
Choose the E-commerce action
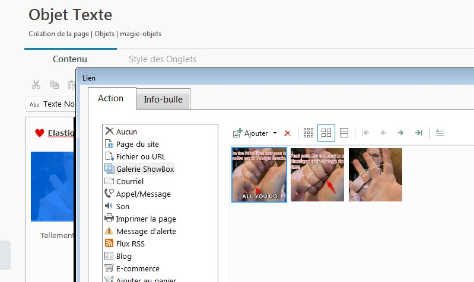(132, 268)
